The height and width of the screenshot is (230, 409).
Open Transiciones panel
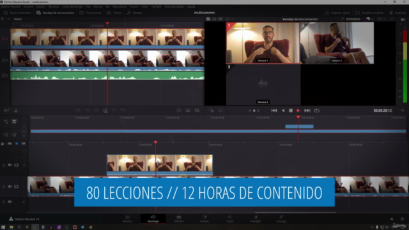90,13
